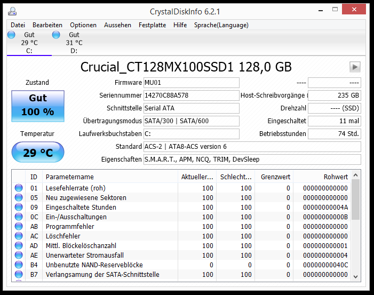Click status orb of Ein-/Ausschaltungen row
Viewport: 374px width, 295px height.
[x=19, y=217]
